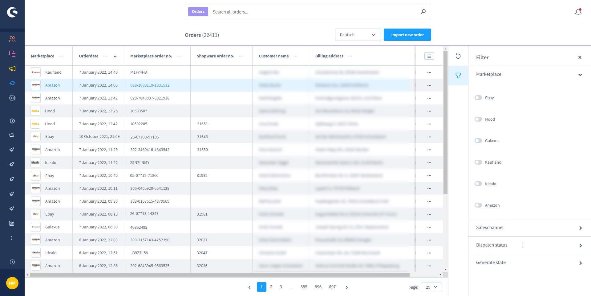
Task: Click the Orders search tag
Action: pos(198,12)
